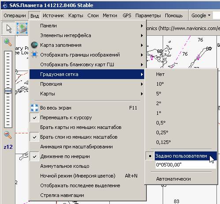Screen dimensions: 220x204
Task: Expand the Панели submenu
Action: (x=87, y=26)
